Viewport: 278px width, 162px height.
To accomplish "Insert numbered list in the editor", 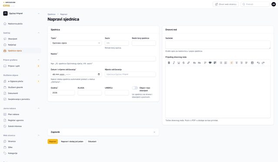I will tap(226, 63).
